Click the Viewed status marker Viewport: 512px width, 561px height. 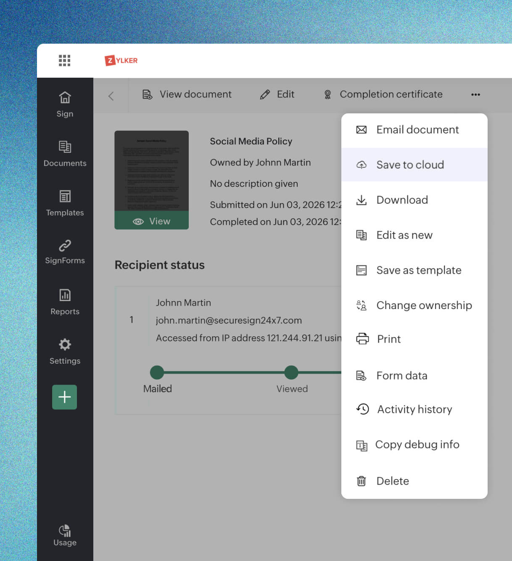pos(291,372)
